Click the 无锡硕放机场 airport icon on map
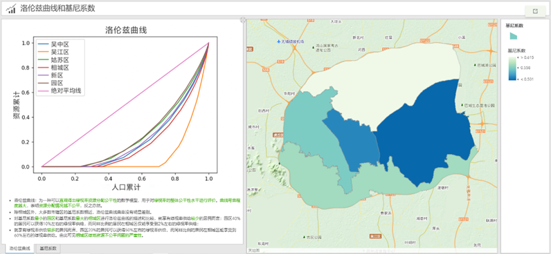 point(279,41)
